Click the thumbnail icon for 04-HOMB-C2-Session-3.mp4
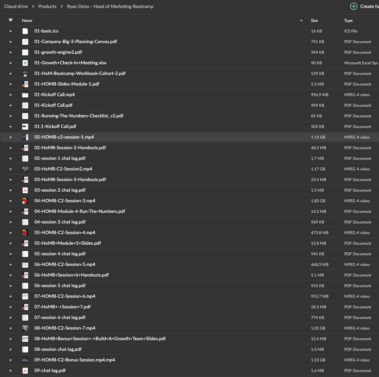 click(x=25, y=201)
